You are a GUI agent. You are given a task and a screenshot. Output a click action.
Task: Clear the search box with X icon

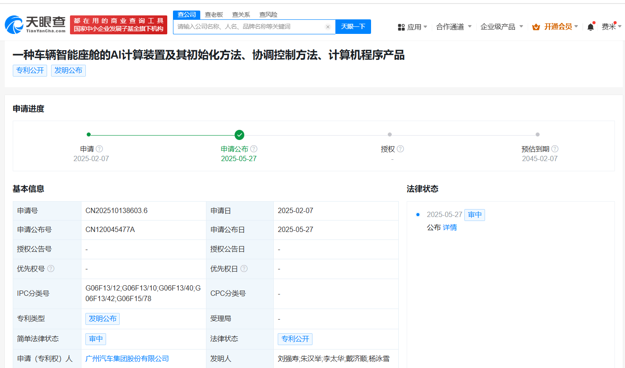(x=327, y=27)
